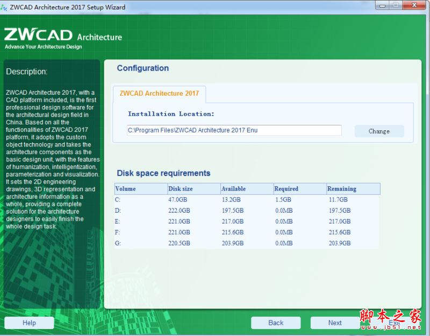Go Back to the previous step

pyautogui.click(x=276, y=323)
